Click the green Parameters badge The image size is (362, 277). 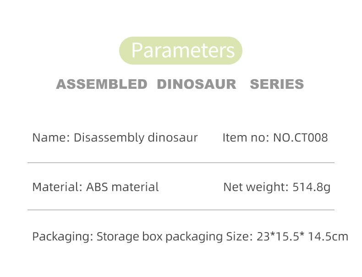(181, 50)
